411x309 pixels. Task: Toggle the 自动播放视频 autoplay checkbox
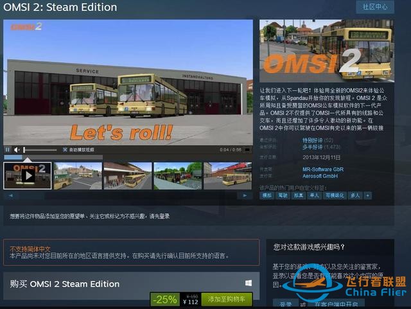65,150
